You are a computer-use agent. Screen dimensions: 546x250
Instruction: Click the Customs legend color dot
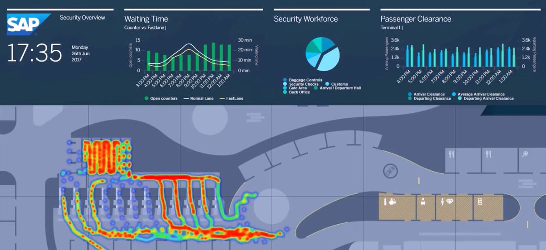pos(327,84)
